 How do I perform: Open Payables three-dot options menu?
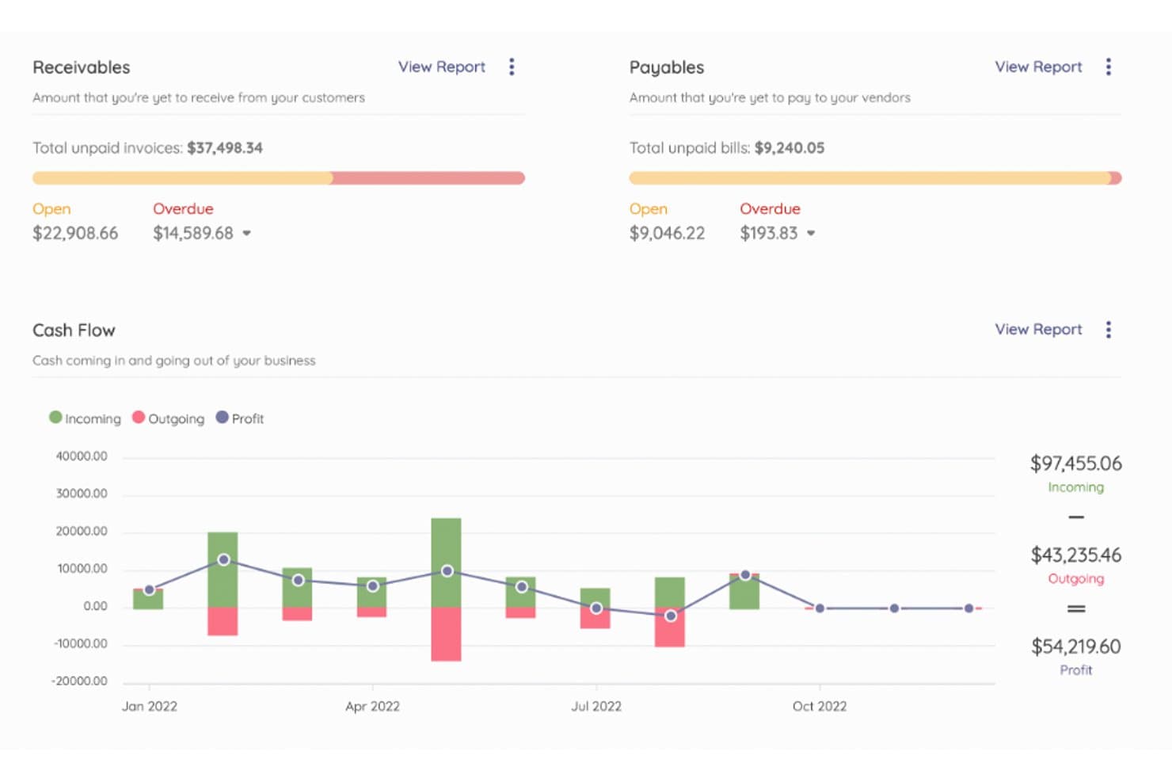(x=1109, y=67)
